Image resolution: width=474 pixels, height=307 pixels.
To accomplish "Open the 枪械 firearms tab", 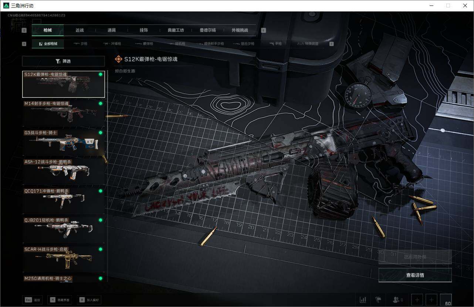I will point(48,30).
